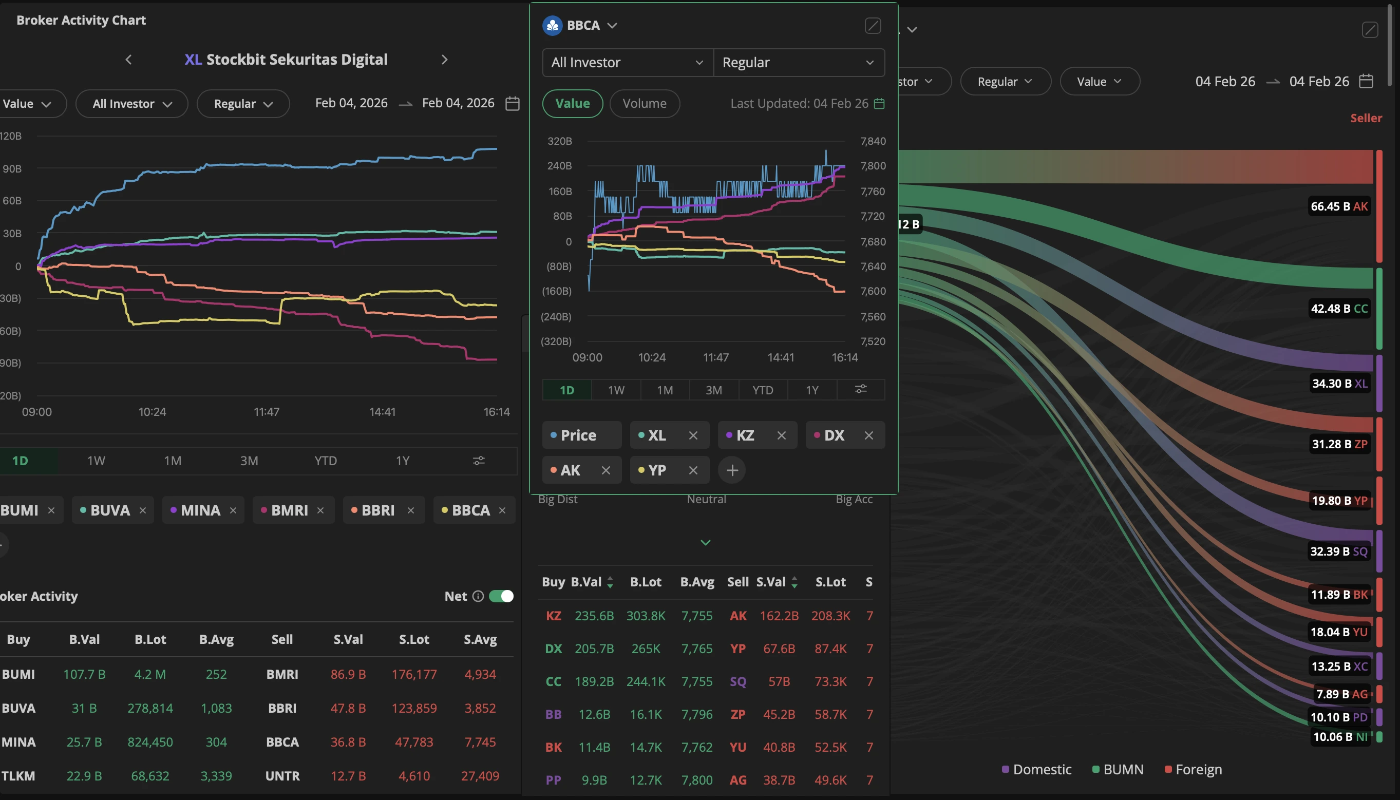Add a broker with the plus button
The image size is (1400, 800).
pos(732,470)
